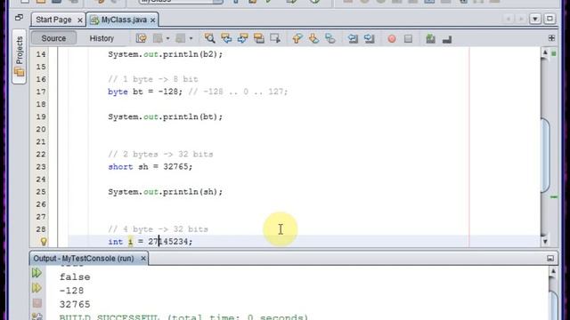The width and height of the screenshot is (570, 320).
Task: Click the editor scrollbar down arrow
Action: click(x=545, y=241)
